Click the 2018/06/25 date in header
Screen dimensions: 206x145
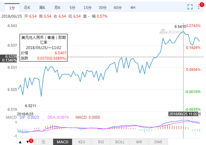(12, 16)
